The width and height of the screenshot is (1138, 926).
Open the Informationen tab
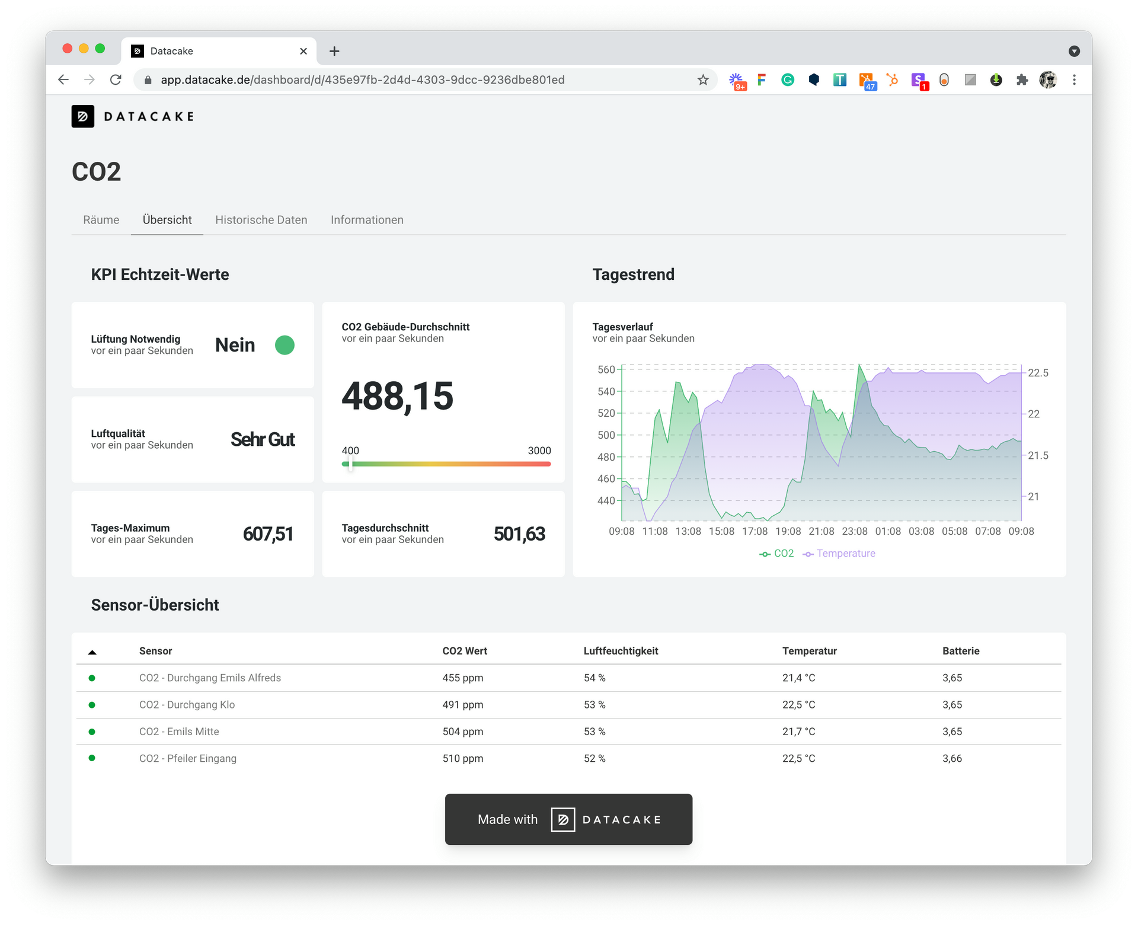[367, 220]
